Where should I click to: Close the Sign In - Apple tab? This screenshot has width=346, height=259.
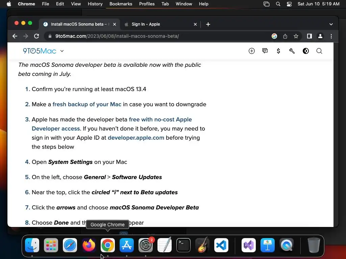pos(195,24)
